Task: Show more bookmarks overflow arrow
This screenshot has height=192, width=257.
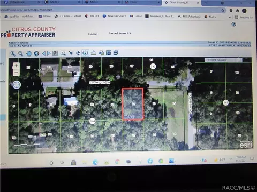Action: coord(230,17)
